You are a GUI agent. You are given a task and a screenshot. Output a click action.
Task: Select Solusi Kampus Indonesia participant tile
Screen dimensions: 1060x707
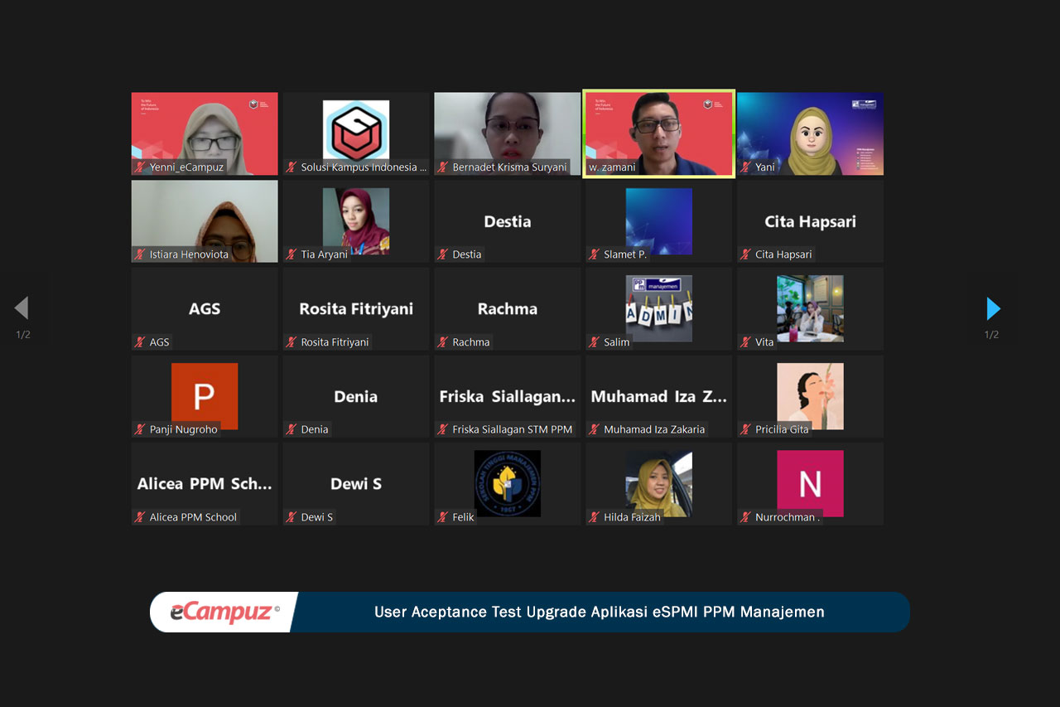[x=356, y=133]
